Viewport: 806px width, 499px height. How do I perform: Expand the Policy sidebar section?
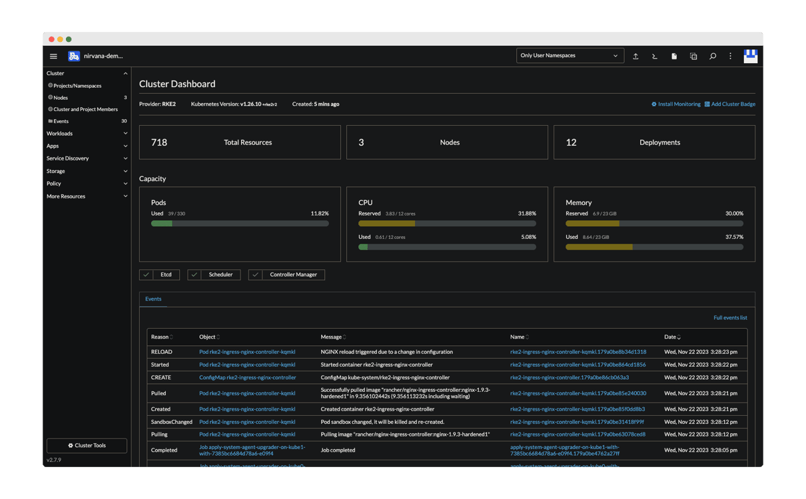click(x=125, y=184)
